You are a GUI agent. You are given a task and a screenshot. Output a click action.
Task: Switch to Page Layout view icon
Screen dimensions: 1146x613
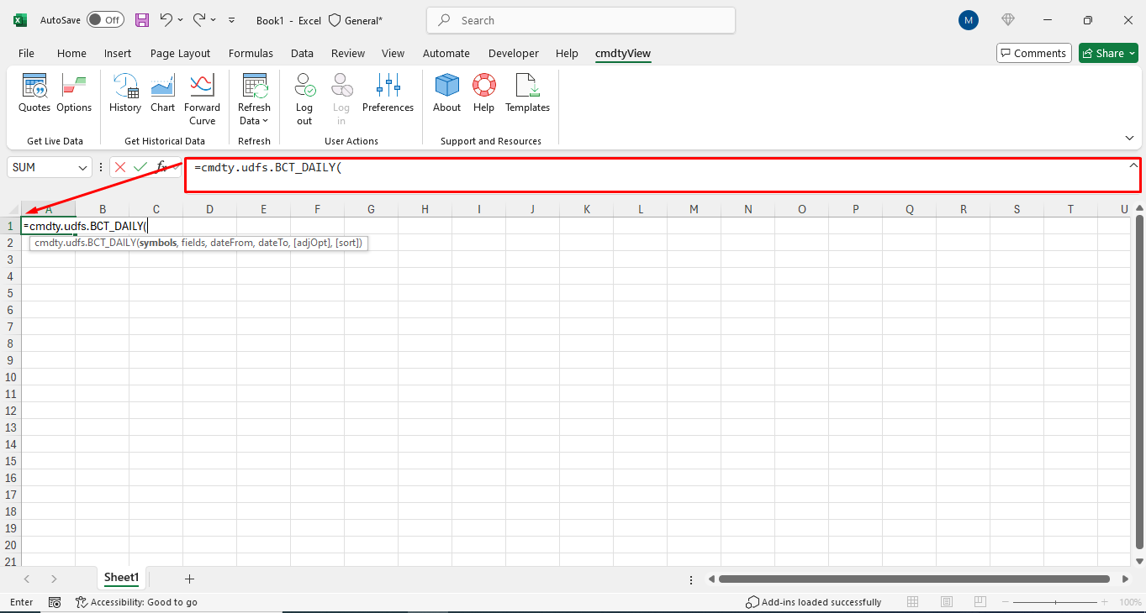pos(947,602)
